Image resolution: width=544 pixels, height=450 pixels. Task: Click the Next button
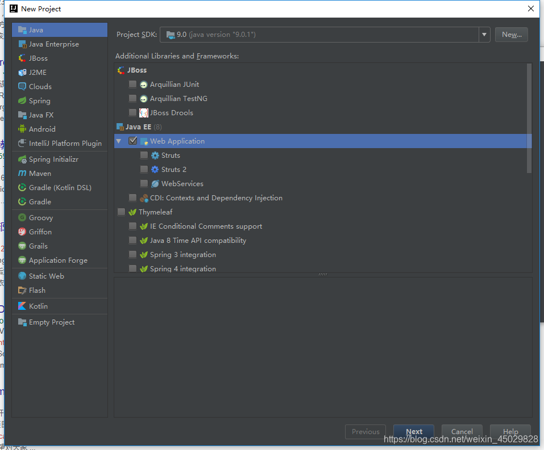coord(414,432)
